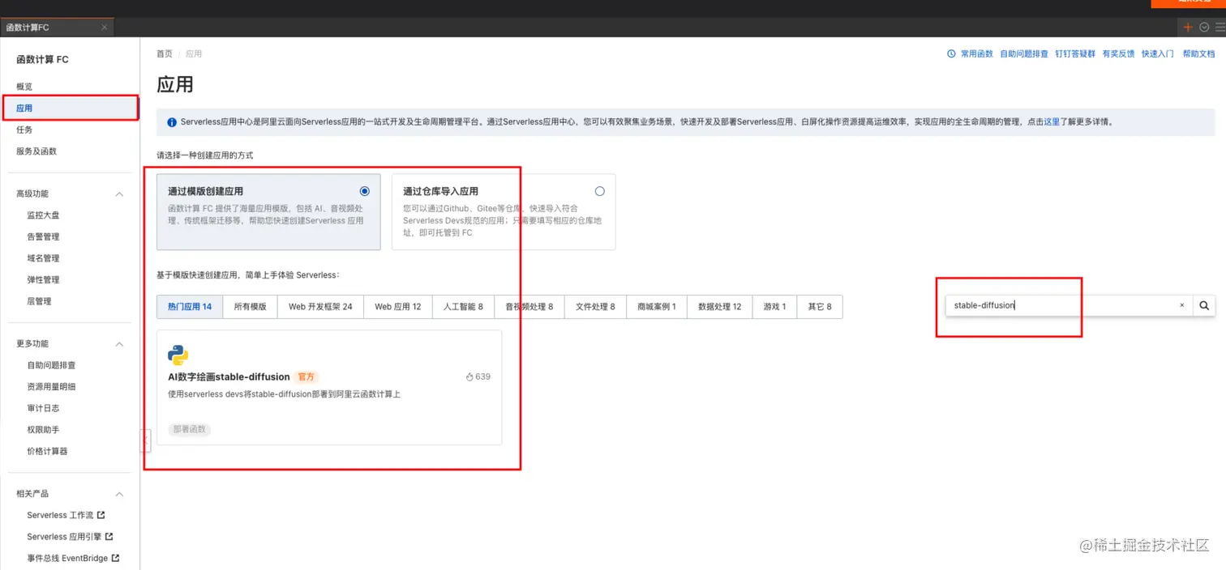Screen dimensions: 1226x570
Task: Open the Web 开发框架 24 tab
Action: 320,307
